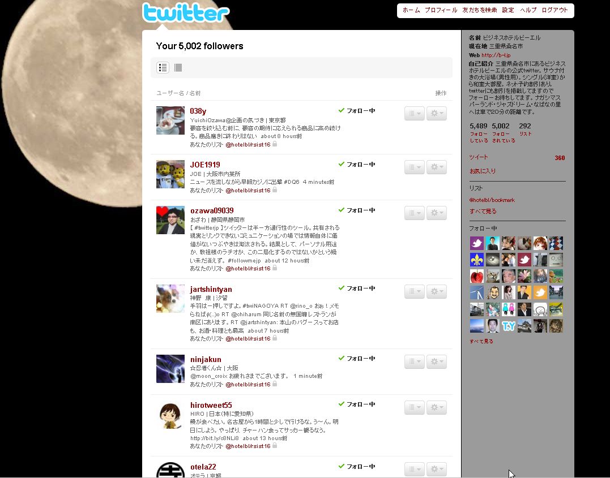Image resolution: width=610 pixels, height=478 pixels.
Task: Open otela22 profile link
Action: tap(203, 467)
